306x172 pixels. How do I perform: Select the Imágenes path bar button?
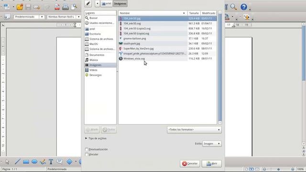[120, 3]
